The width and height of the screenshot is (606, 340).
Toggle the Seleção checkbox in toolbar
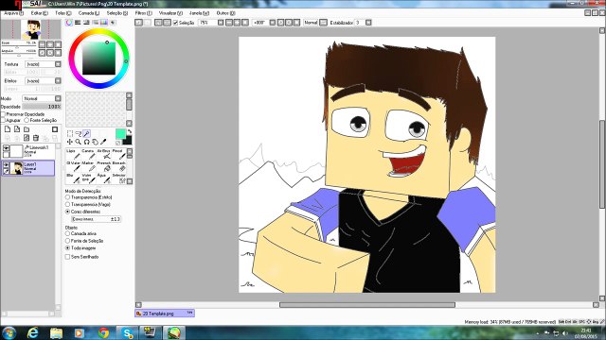(x=175, y=23)
